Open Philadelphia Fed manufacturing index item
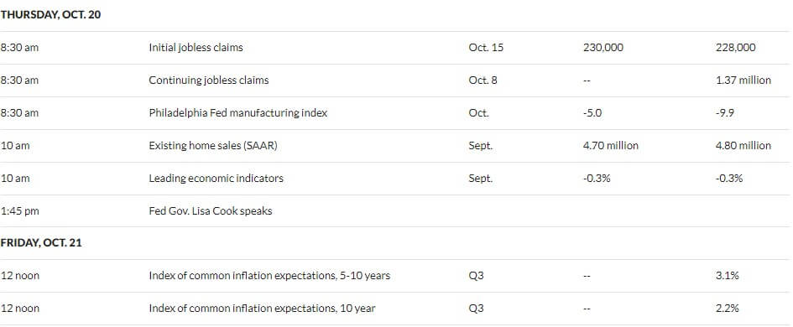Screen dimensions: 793x327 point(238,112)
